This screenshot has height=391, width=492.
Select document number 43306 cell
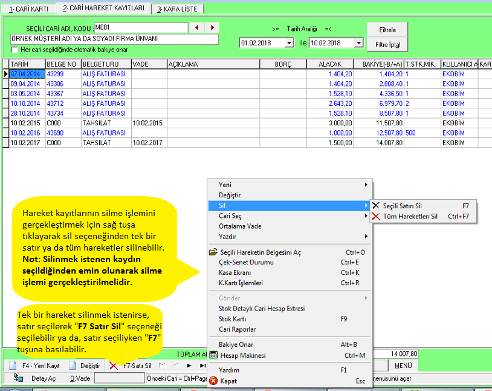point(63,84)
